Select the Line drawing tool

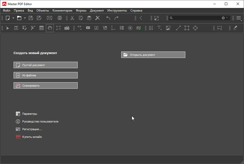[178, 28]
